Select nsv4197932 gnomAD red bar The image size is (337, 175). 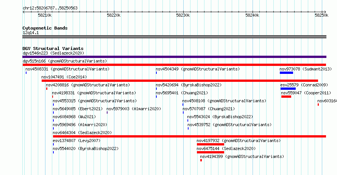(x=211, y=144)
